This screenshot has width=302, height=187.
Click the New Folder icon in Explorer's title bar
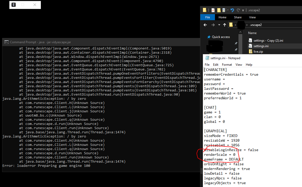click(x=219, y=10)
